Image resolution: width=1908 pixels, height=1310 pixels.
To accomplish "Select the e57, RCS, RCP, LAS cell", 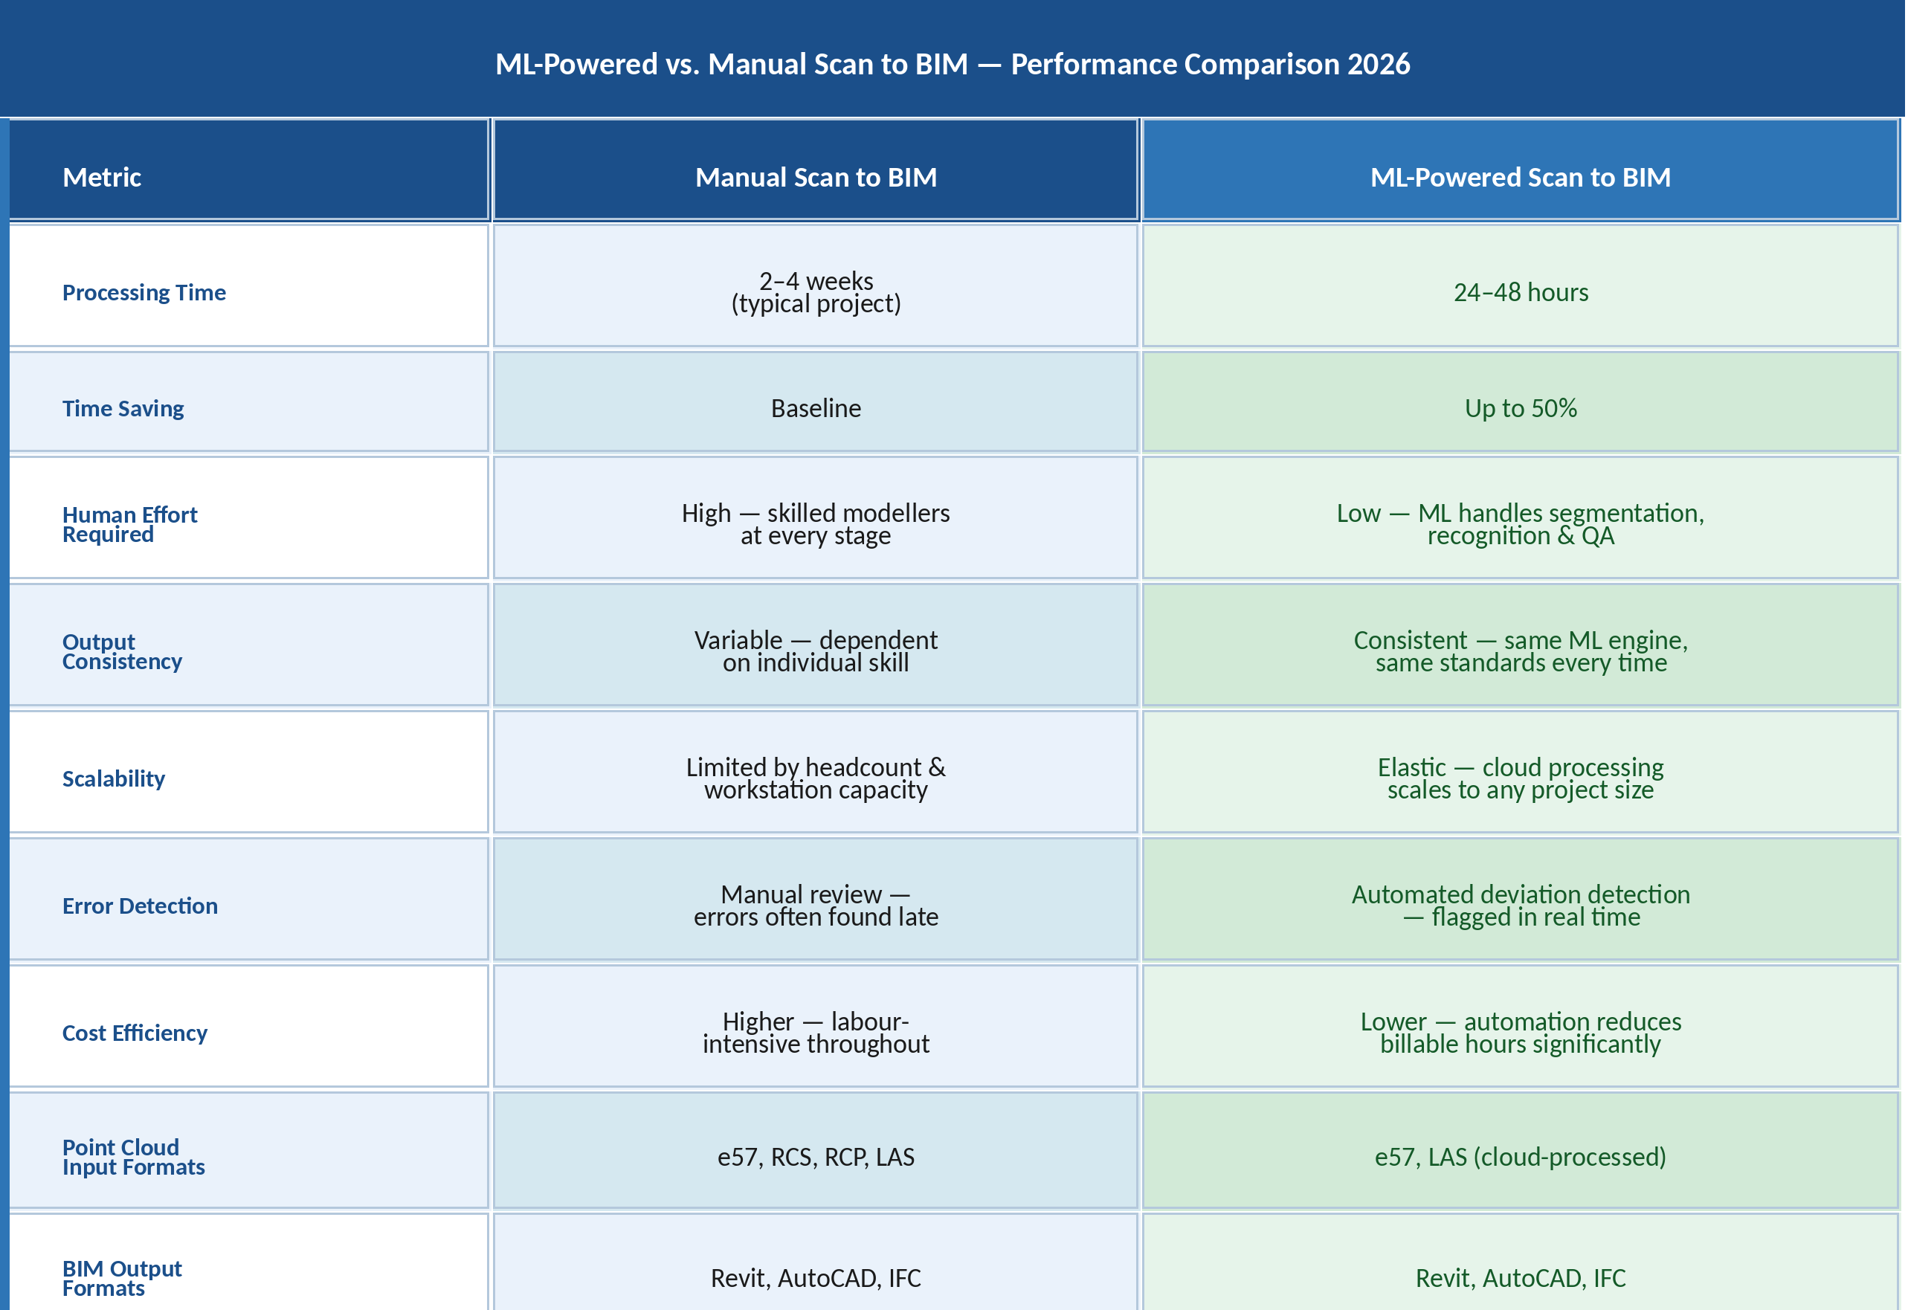I will click(815, 1157).
